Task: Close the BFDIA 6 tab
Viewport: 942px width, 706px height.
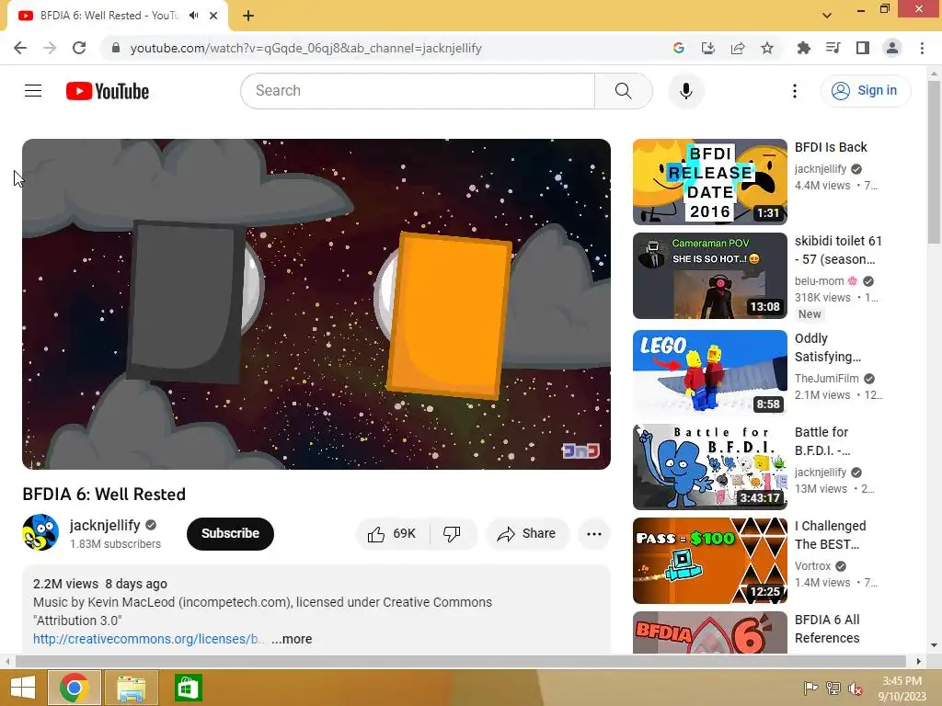Action: (x=213, y=16)
